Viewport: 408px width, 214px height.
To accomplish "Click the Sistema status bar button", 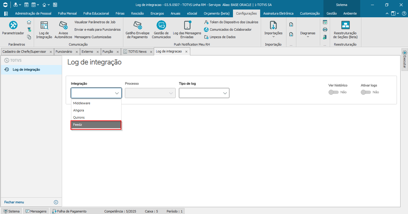I will pyautogui.click(x=12, y=211).
